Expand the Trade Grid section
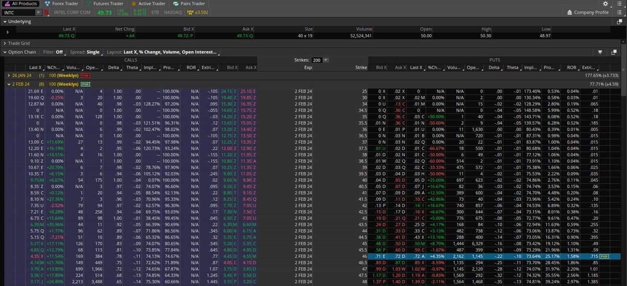 (4, 43)
